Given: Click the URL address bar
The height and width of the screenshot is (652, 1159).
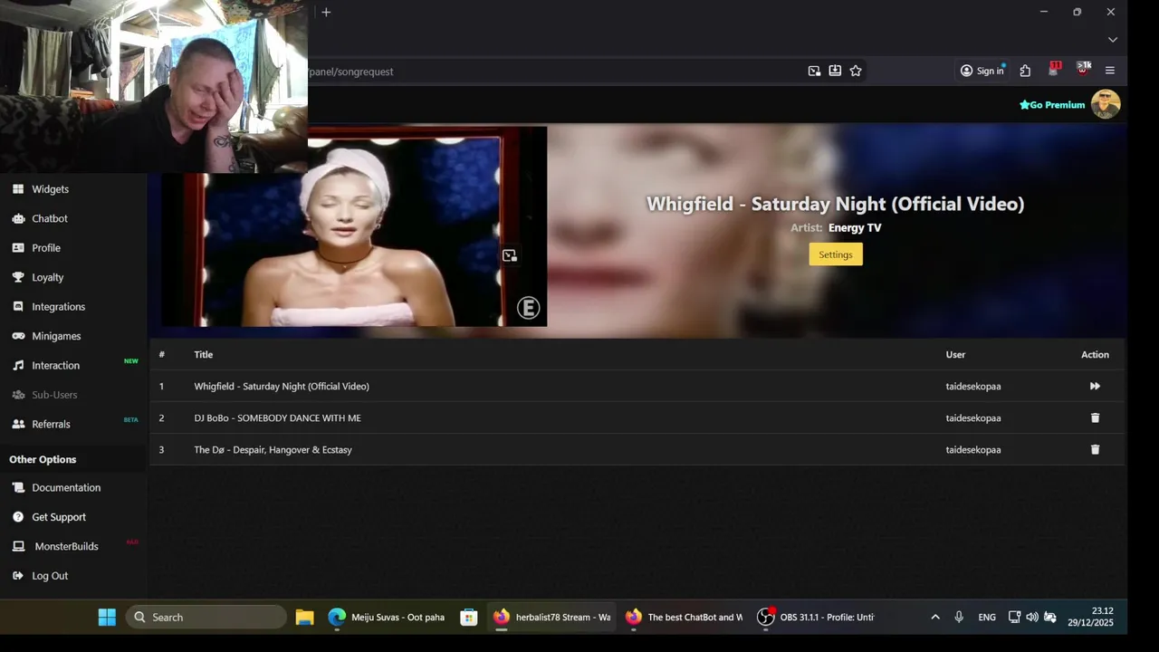Looking at the screenshot, I should [552, 72].
